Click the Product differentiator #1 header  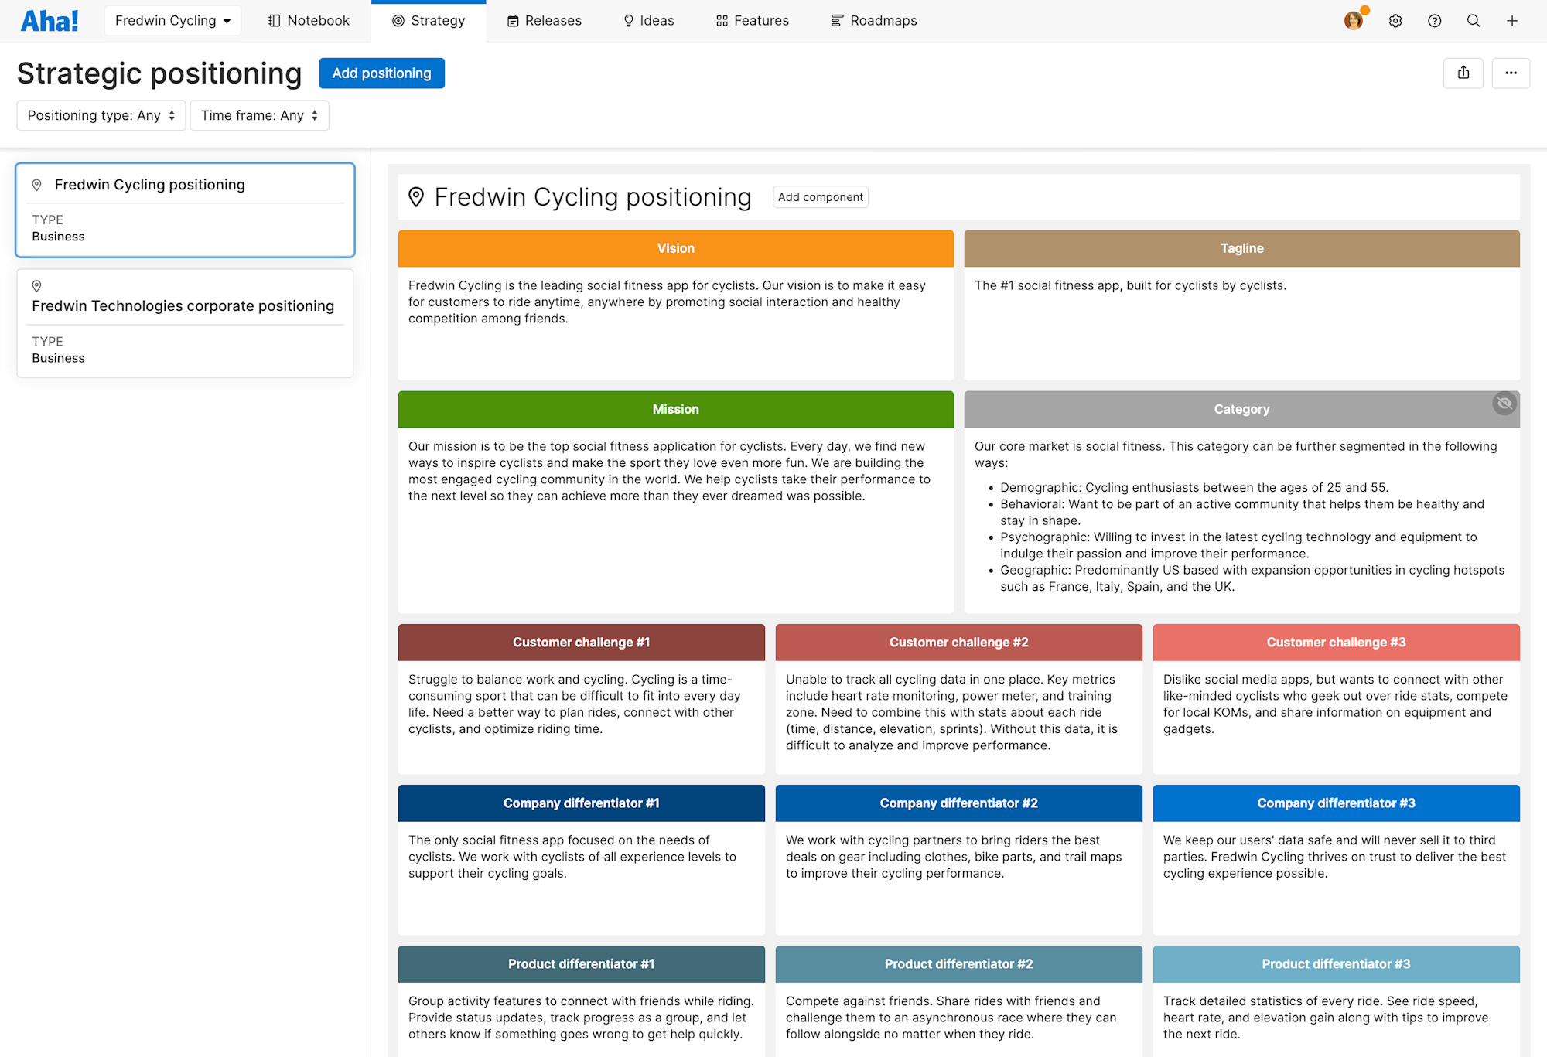pyautogui.click(x=581, y=964)
